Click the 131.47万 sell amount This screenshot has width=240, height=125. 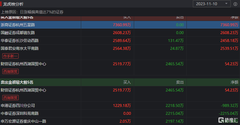pos(176,41)
